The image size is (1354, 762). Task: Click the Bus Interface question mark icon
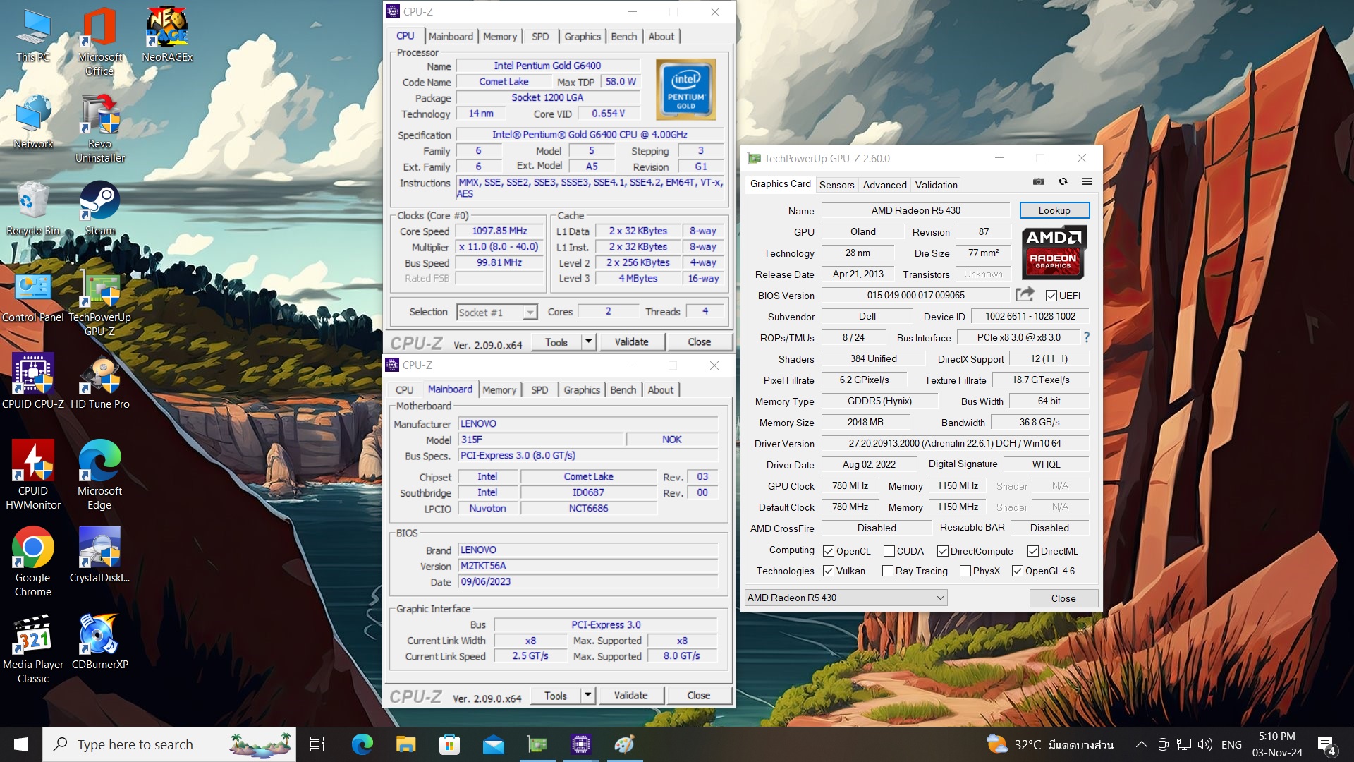(1087, 338)
